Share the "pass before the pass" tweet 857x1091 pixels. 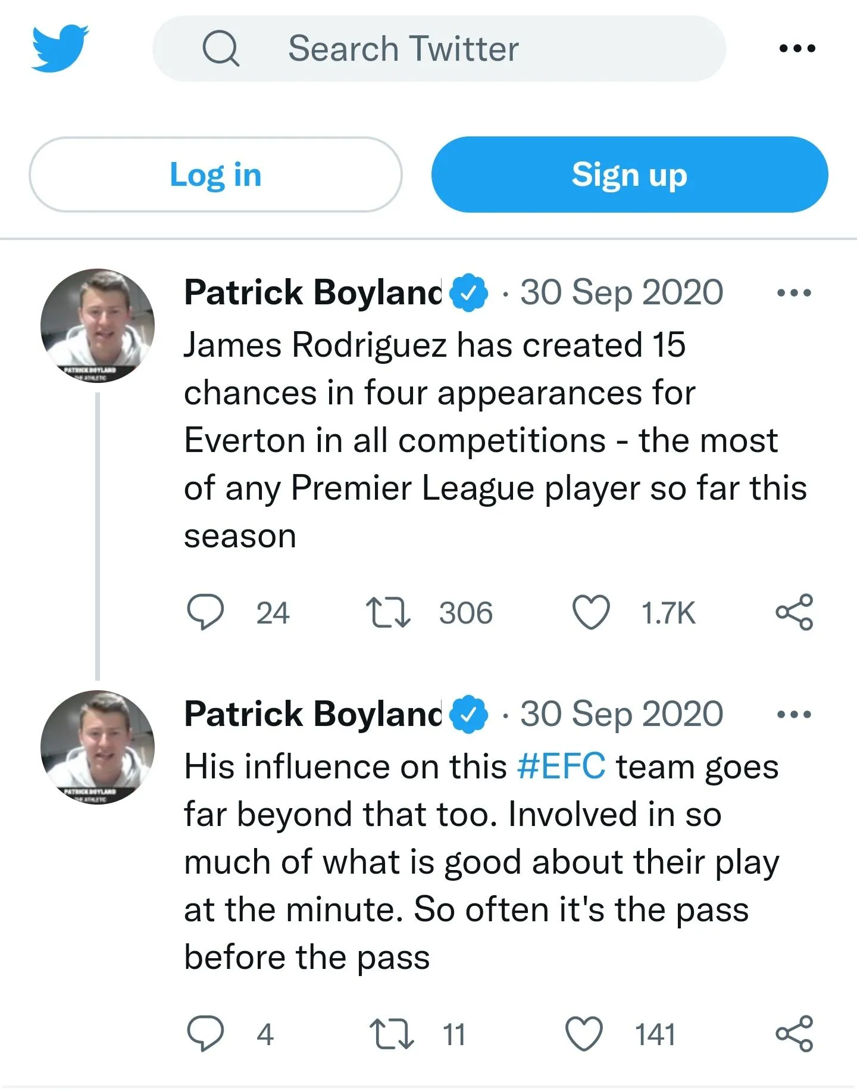point(794,1034)
